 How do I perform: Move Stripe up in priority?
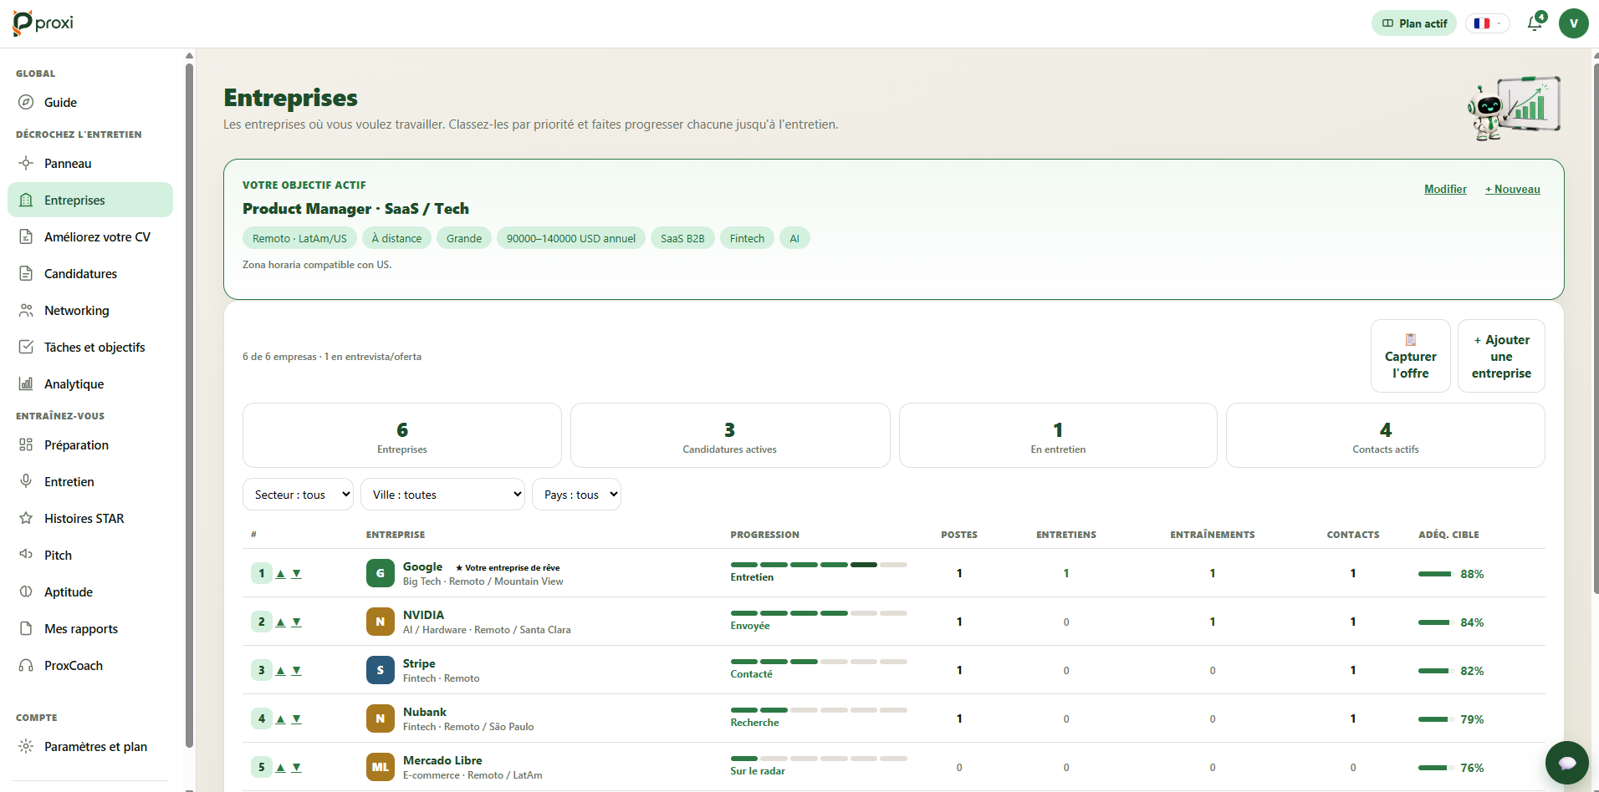coord(281,671)
